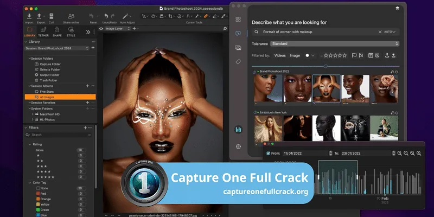Open the Session Brand Photoshoot 2024 dropdown
This screenshot has width=434, height=217.
click(56, 48)
